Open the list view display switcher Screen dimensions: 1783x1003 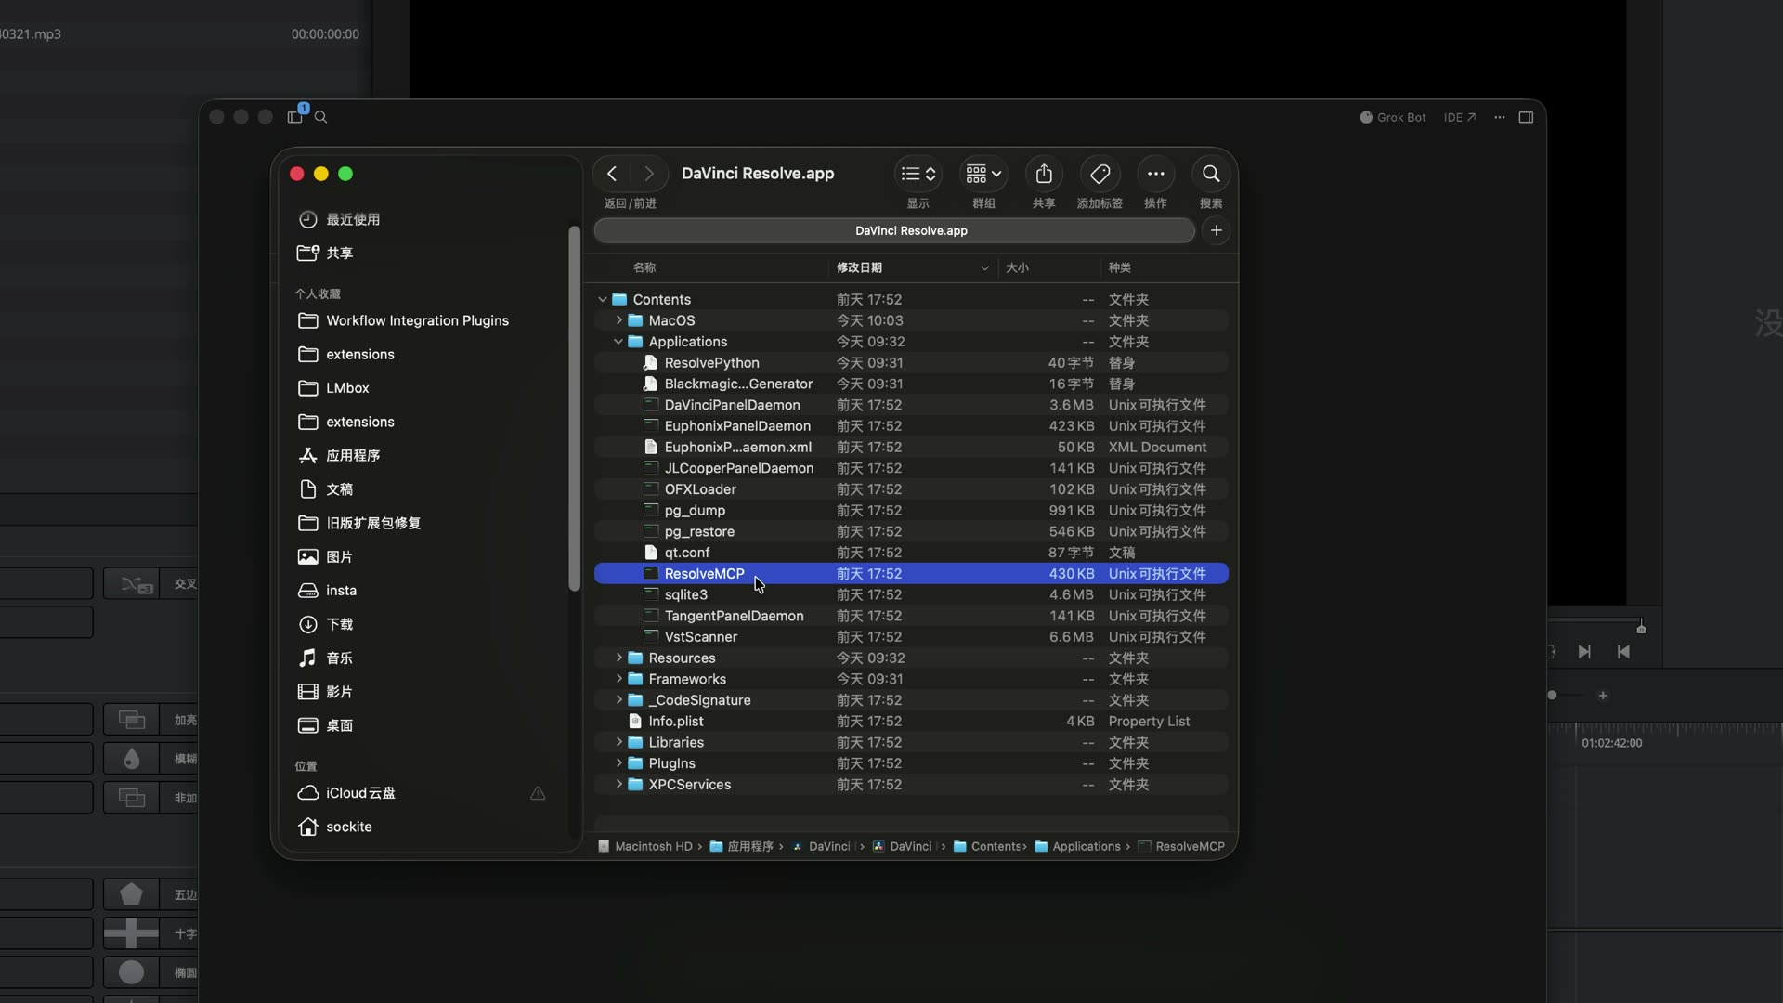pyautogui.click(x=918, y=174)
